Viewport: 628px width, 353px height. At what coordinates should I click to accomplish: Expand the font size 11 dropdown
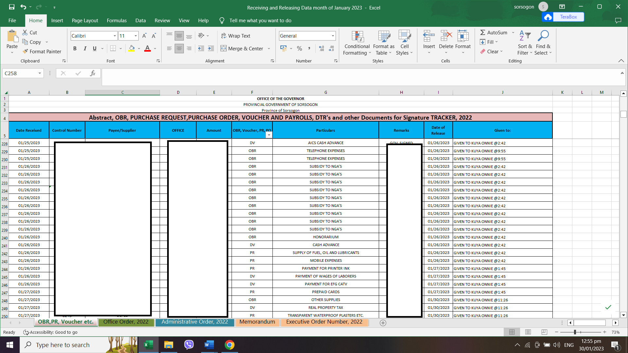(x=136, y=36)
